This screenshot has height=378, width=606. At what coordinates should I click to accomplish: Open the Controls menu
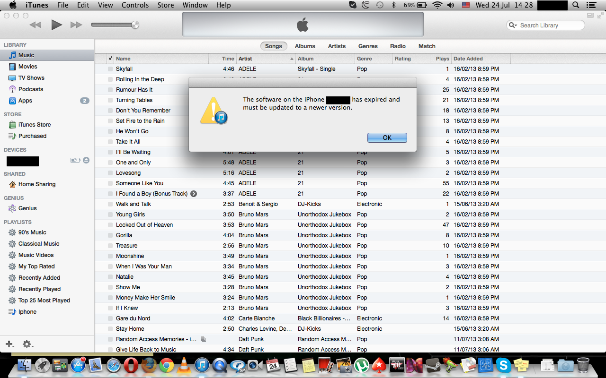point(135,5)
